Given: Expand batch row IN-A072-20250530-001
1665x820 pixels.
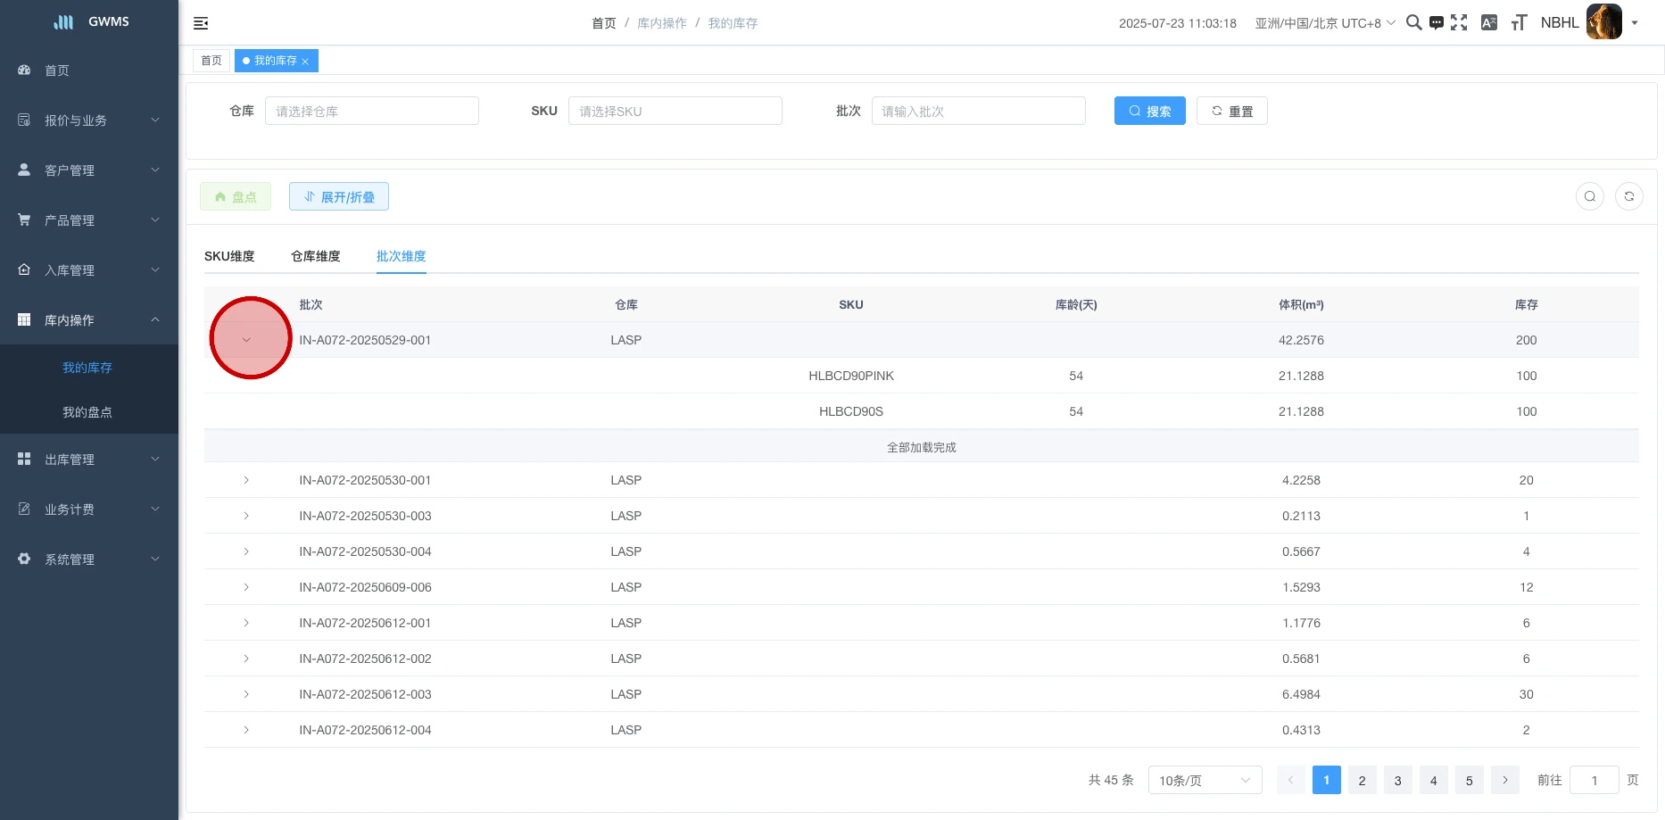Looking at the screenshot, I should point(246,480).
